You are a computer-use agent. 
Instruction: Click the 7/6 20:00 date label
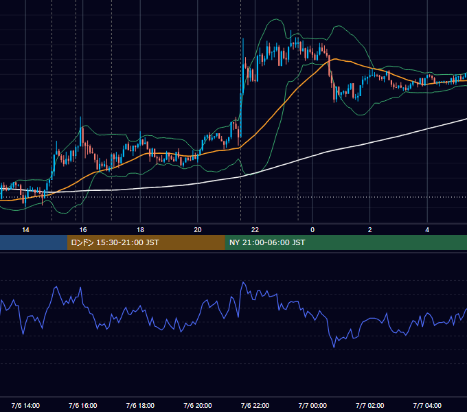(x=198, y=405)
